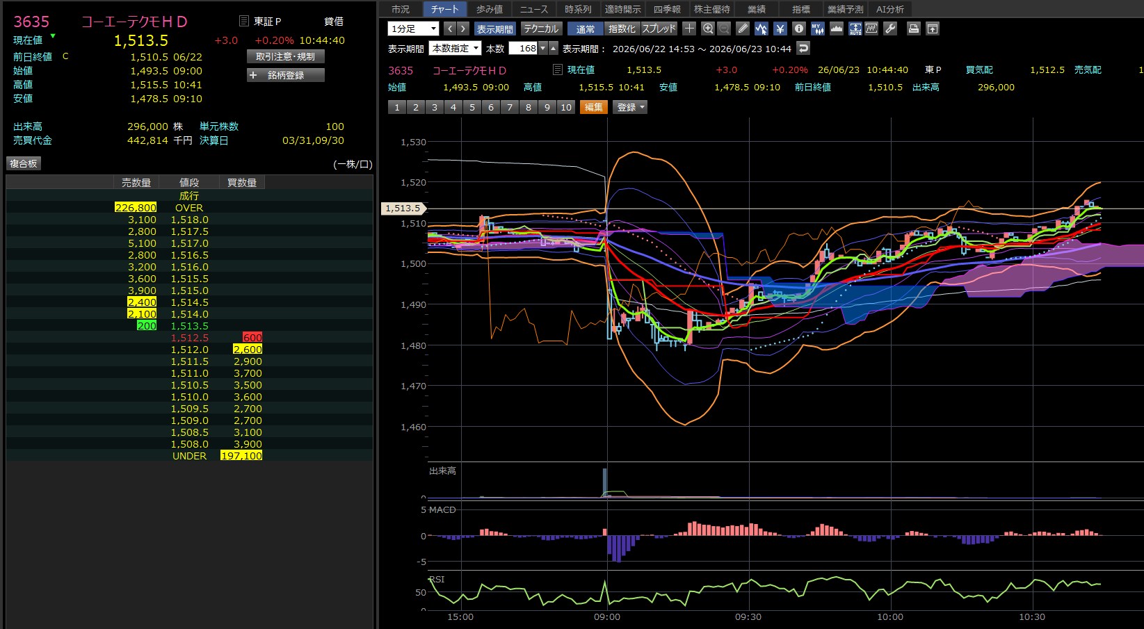
Task: Toggle the テクニカル indicators button
Action: (541, 28)
